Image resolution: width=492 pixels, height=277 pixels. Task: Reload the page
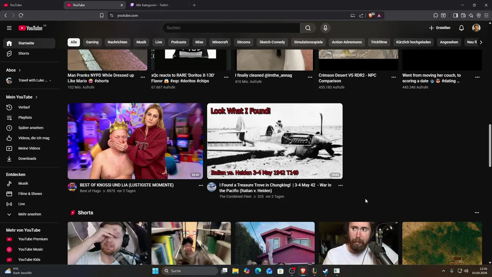click(x=21, y=15)
